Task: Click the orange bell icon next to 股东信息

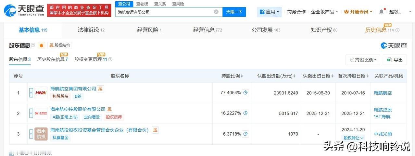Action: click(x=42, y=45)
